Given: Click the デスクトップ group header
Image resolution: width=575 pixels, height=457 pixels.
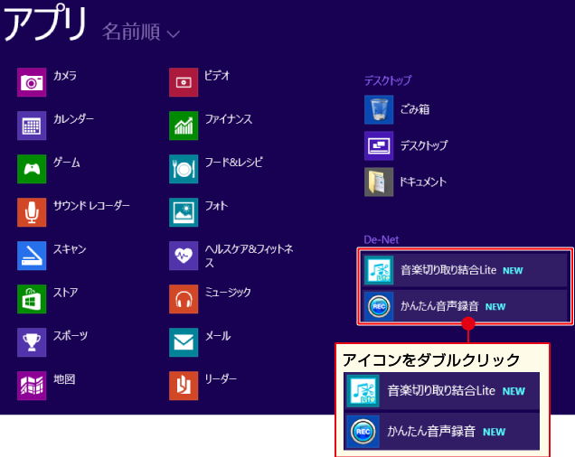Looking at the screenshot, I should 388,80.
